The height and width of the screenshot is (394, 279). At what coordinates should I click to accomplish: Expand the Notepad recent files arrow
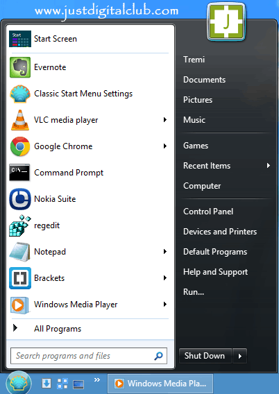click(165, 252)
